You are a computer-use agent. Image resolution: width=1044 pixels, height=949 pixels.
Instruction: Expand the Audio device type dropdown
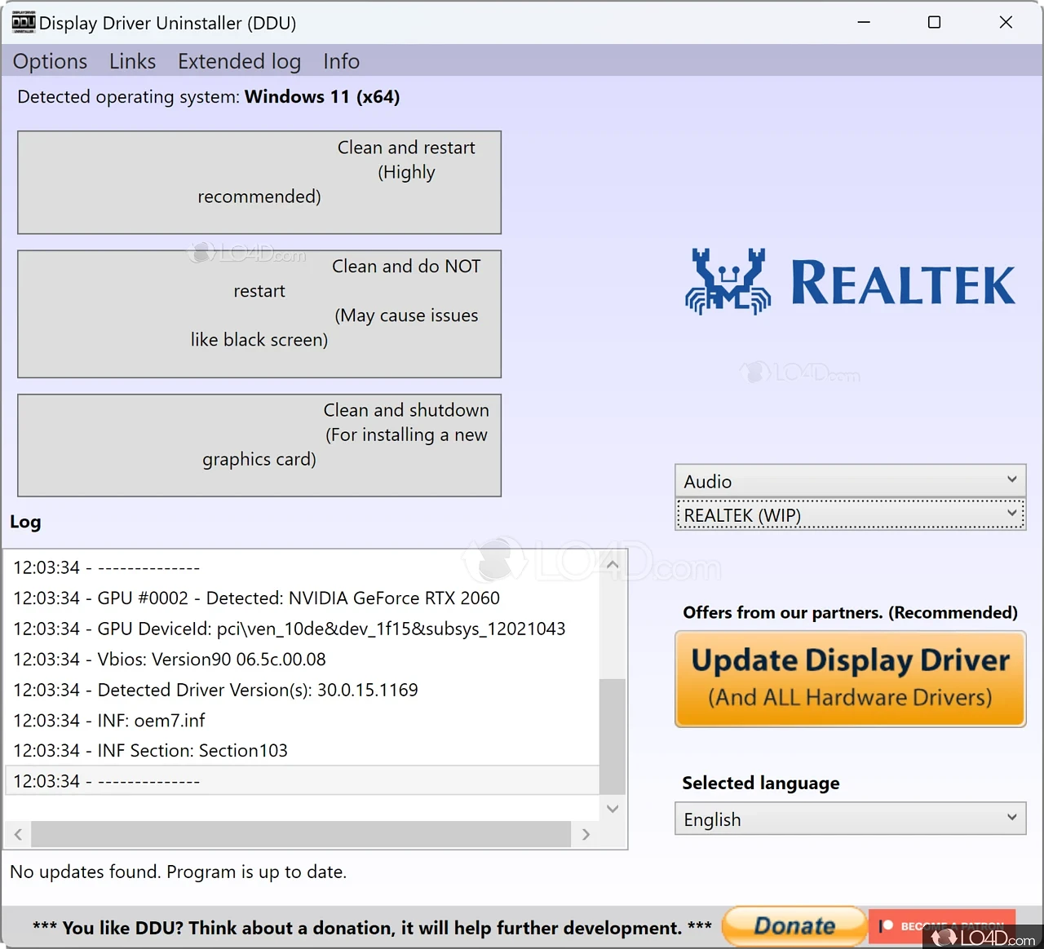click(x=850, y=481)
